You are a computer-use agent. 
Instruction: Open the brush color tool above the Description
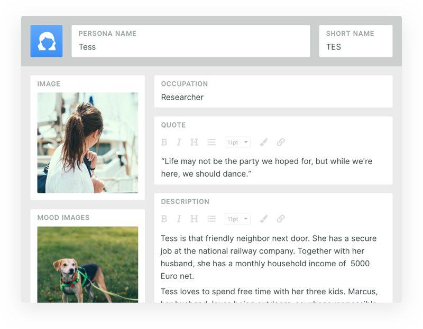(263, 218)
